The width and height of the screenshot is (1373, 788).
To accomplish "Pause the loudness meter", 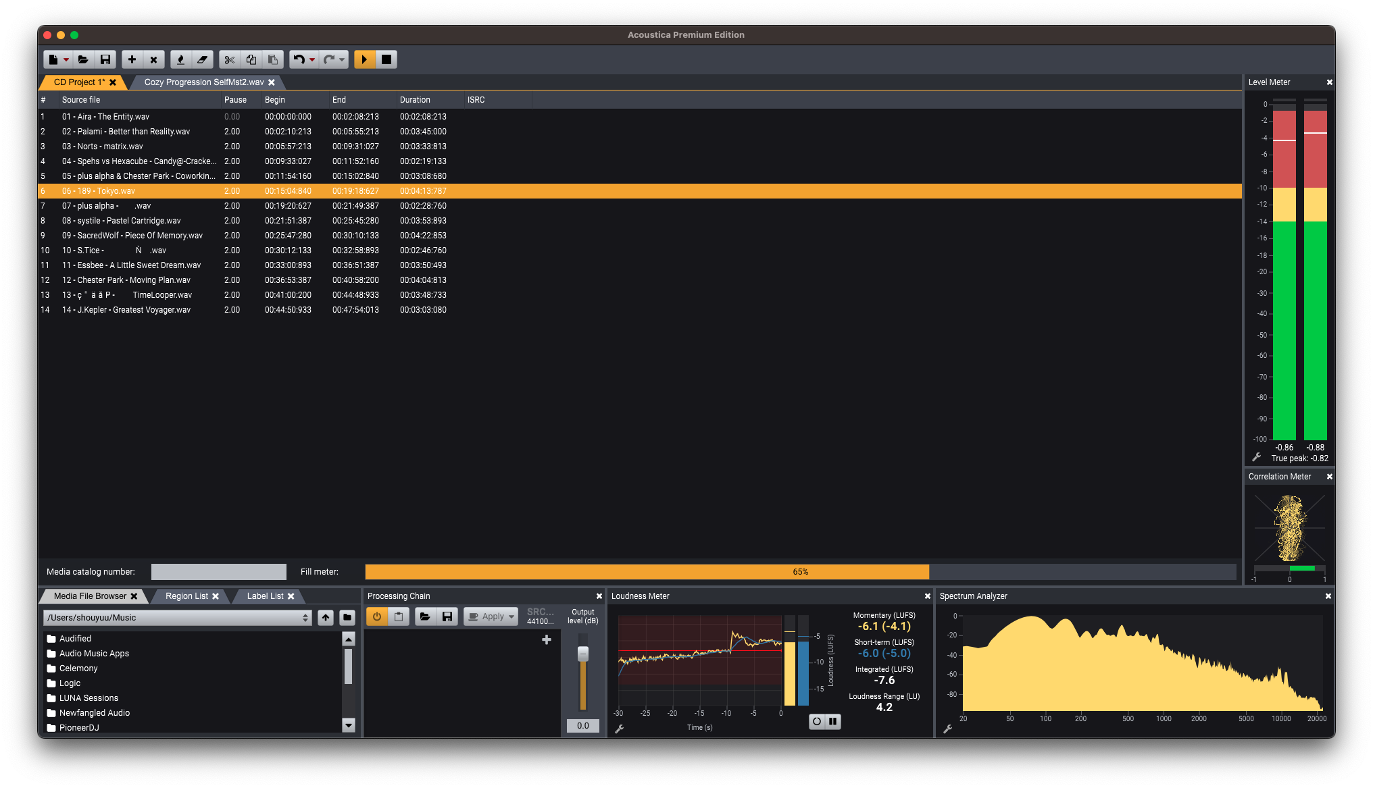I will [x=833, y=721].
